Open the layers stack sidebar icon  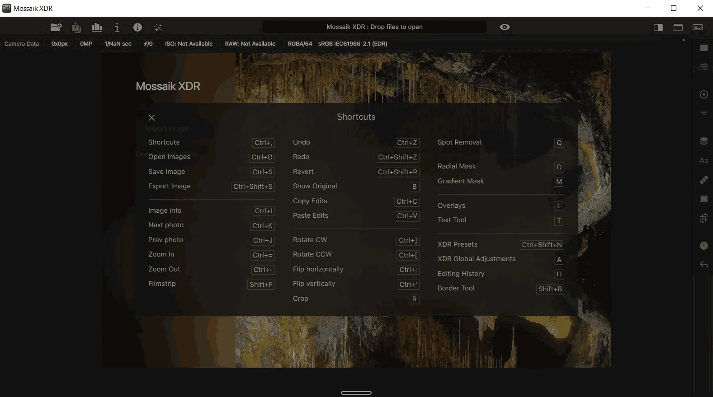click(704, 141)
